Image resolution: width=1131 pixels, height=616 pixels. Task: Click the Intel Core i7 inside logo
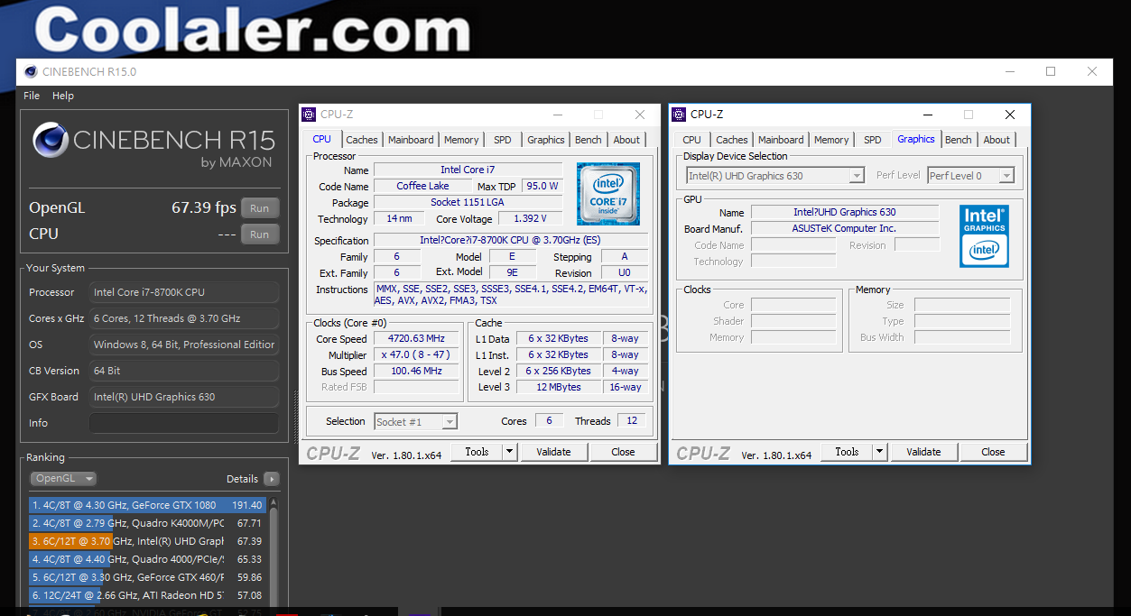coord(608,194)
